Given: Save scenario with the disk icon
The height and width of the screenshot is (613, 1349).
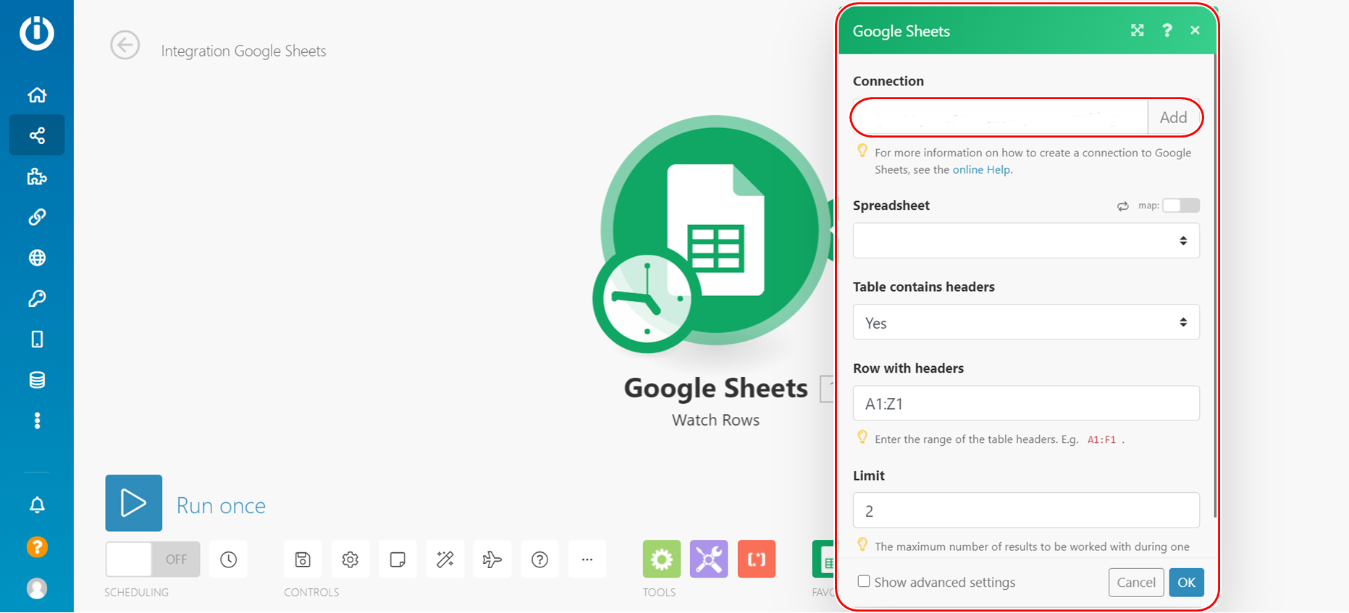Looking at the screenshot, I should tap(303, 559).
